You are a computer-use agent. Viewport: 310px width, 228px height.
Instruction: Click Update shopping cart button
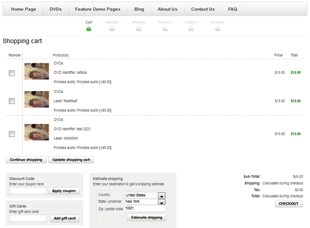click(71, 160)
